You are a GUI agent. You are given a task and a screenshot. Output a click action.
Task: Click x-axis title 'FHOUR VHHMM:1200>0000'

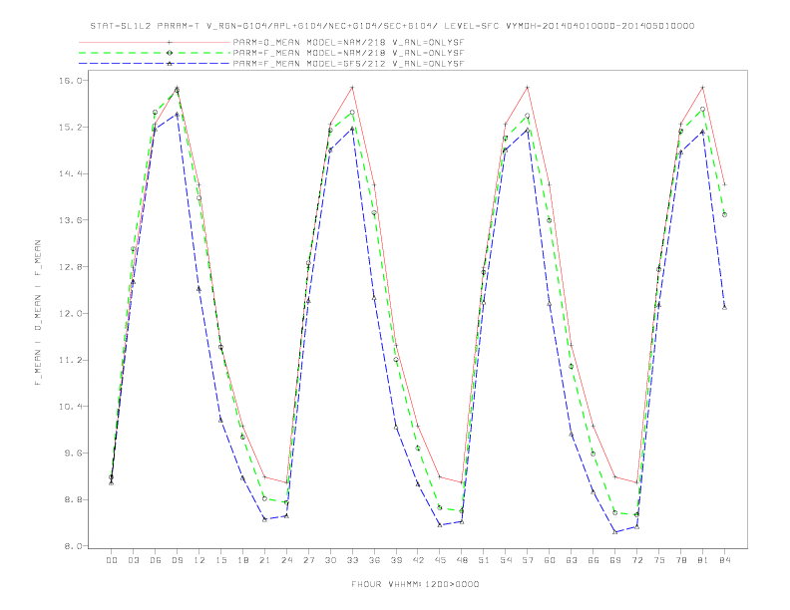tap(415, 584)
